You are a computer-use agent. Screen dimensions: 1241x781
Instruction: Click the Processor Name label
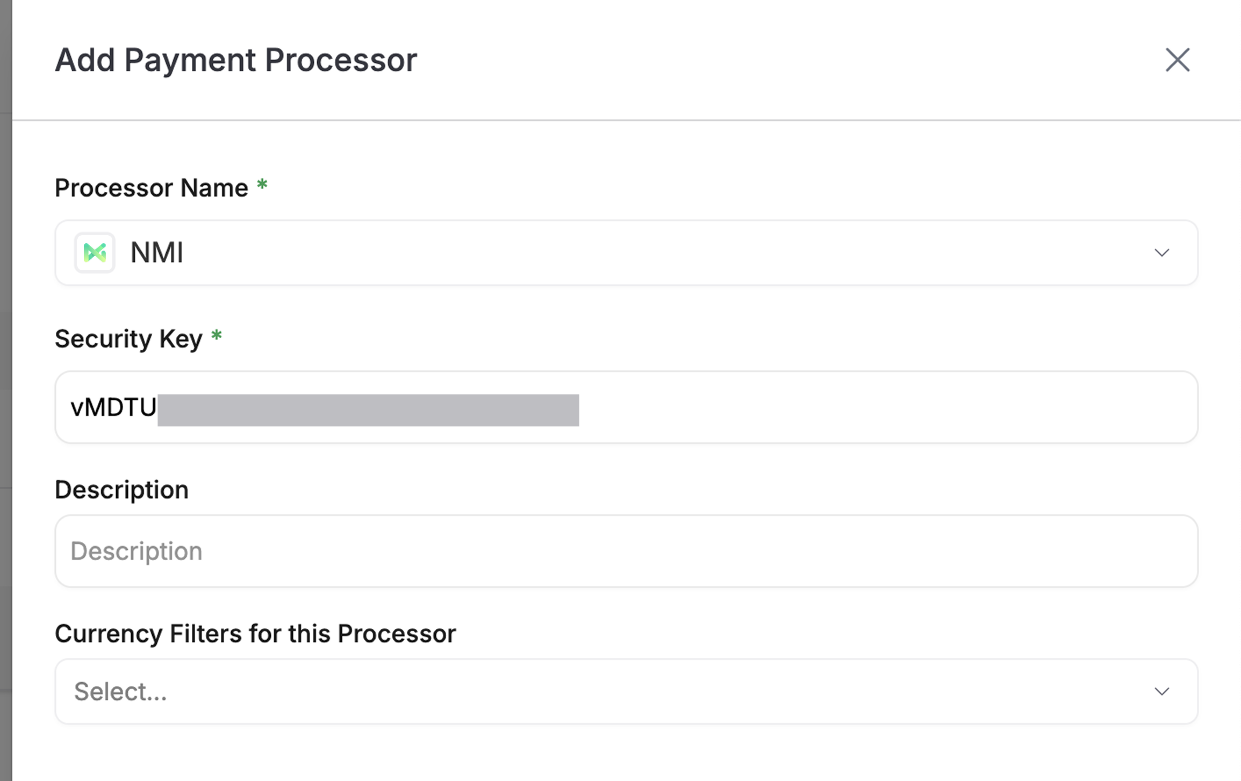[x=151, y=187]
